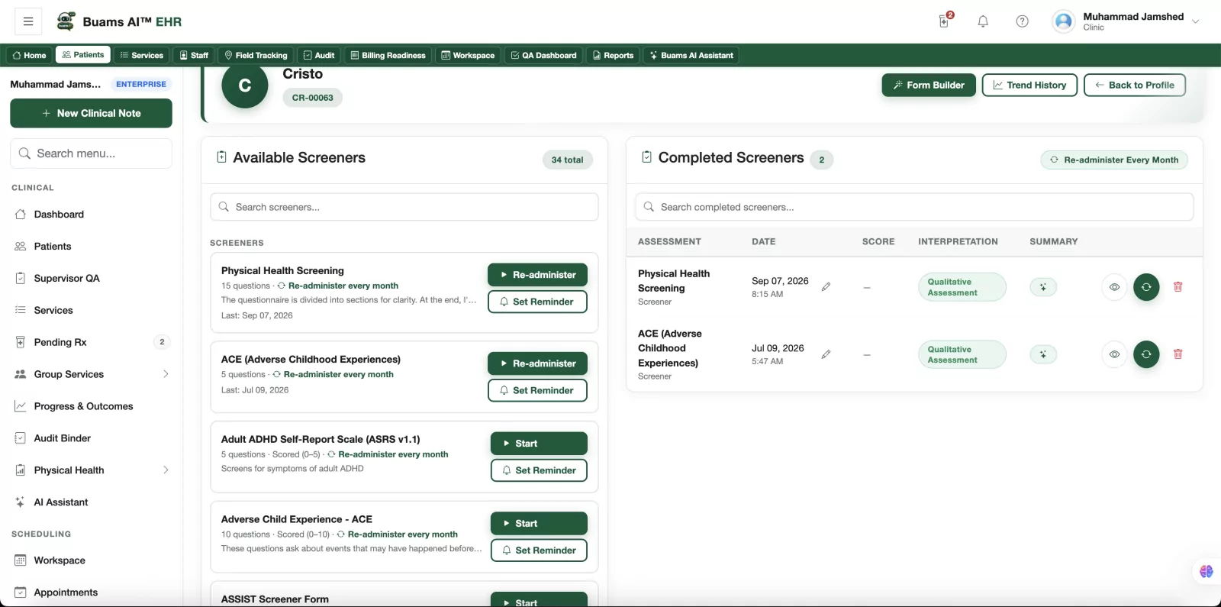Generate AI summary for Physical Health Screening
The height and width of the screenshot is (607, 1221).
pos(1043,287)
